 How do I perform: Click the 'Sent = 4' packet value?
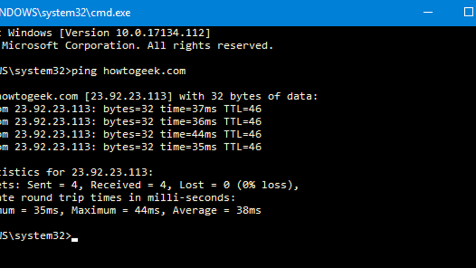tap(53, 185)
